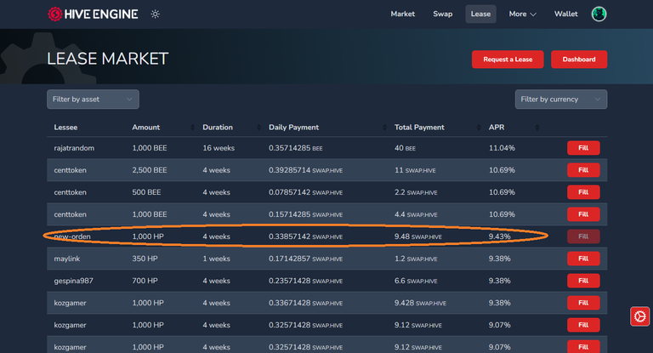Sort by APR column arrows
The width and height of the screenshot is (653, 353).
coord(537,128)
